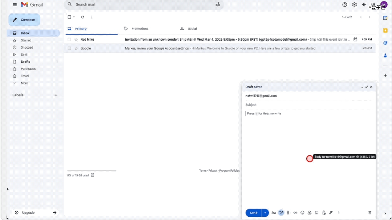Attach a file using the paperclip icon

click(x=288, y=213)
